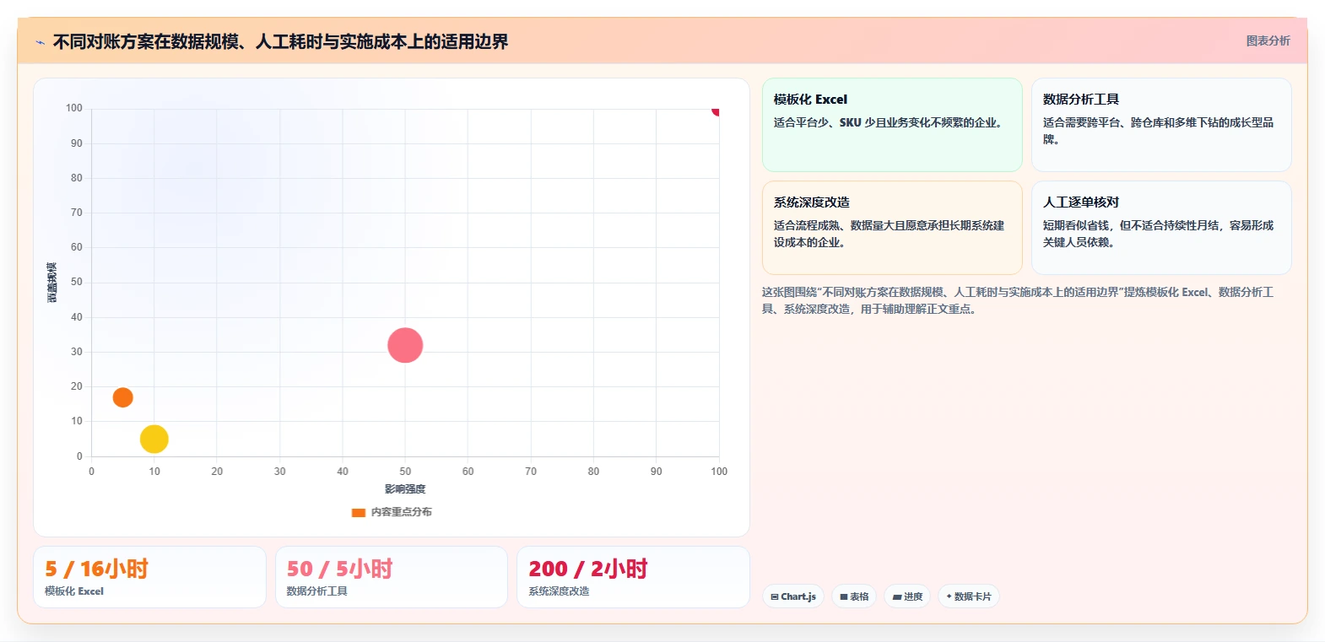
Task: Select the orange bubble on the chart
Action: pyautogui.click(x=122, y=397)
